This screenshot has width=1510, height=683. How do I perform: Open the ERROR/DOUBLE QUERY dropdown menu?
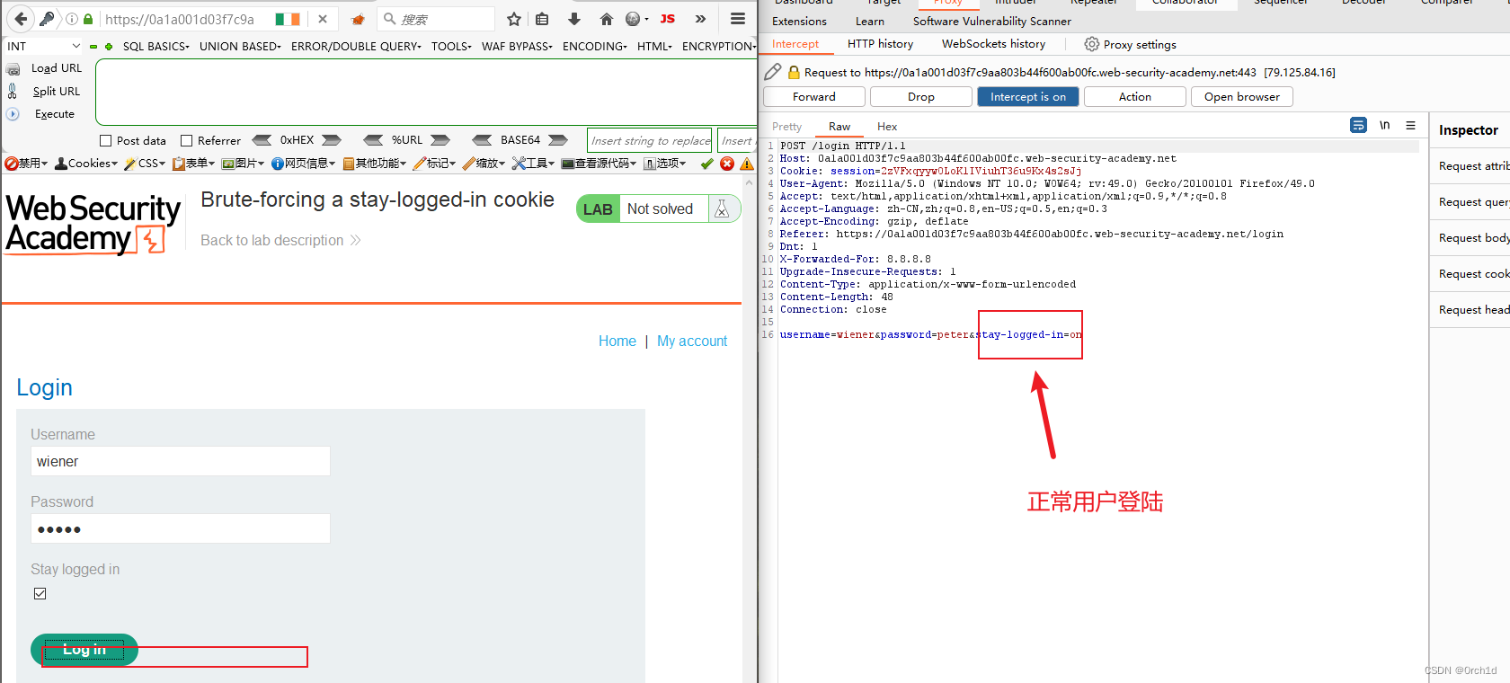(356, 46)
